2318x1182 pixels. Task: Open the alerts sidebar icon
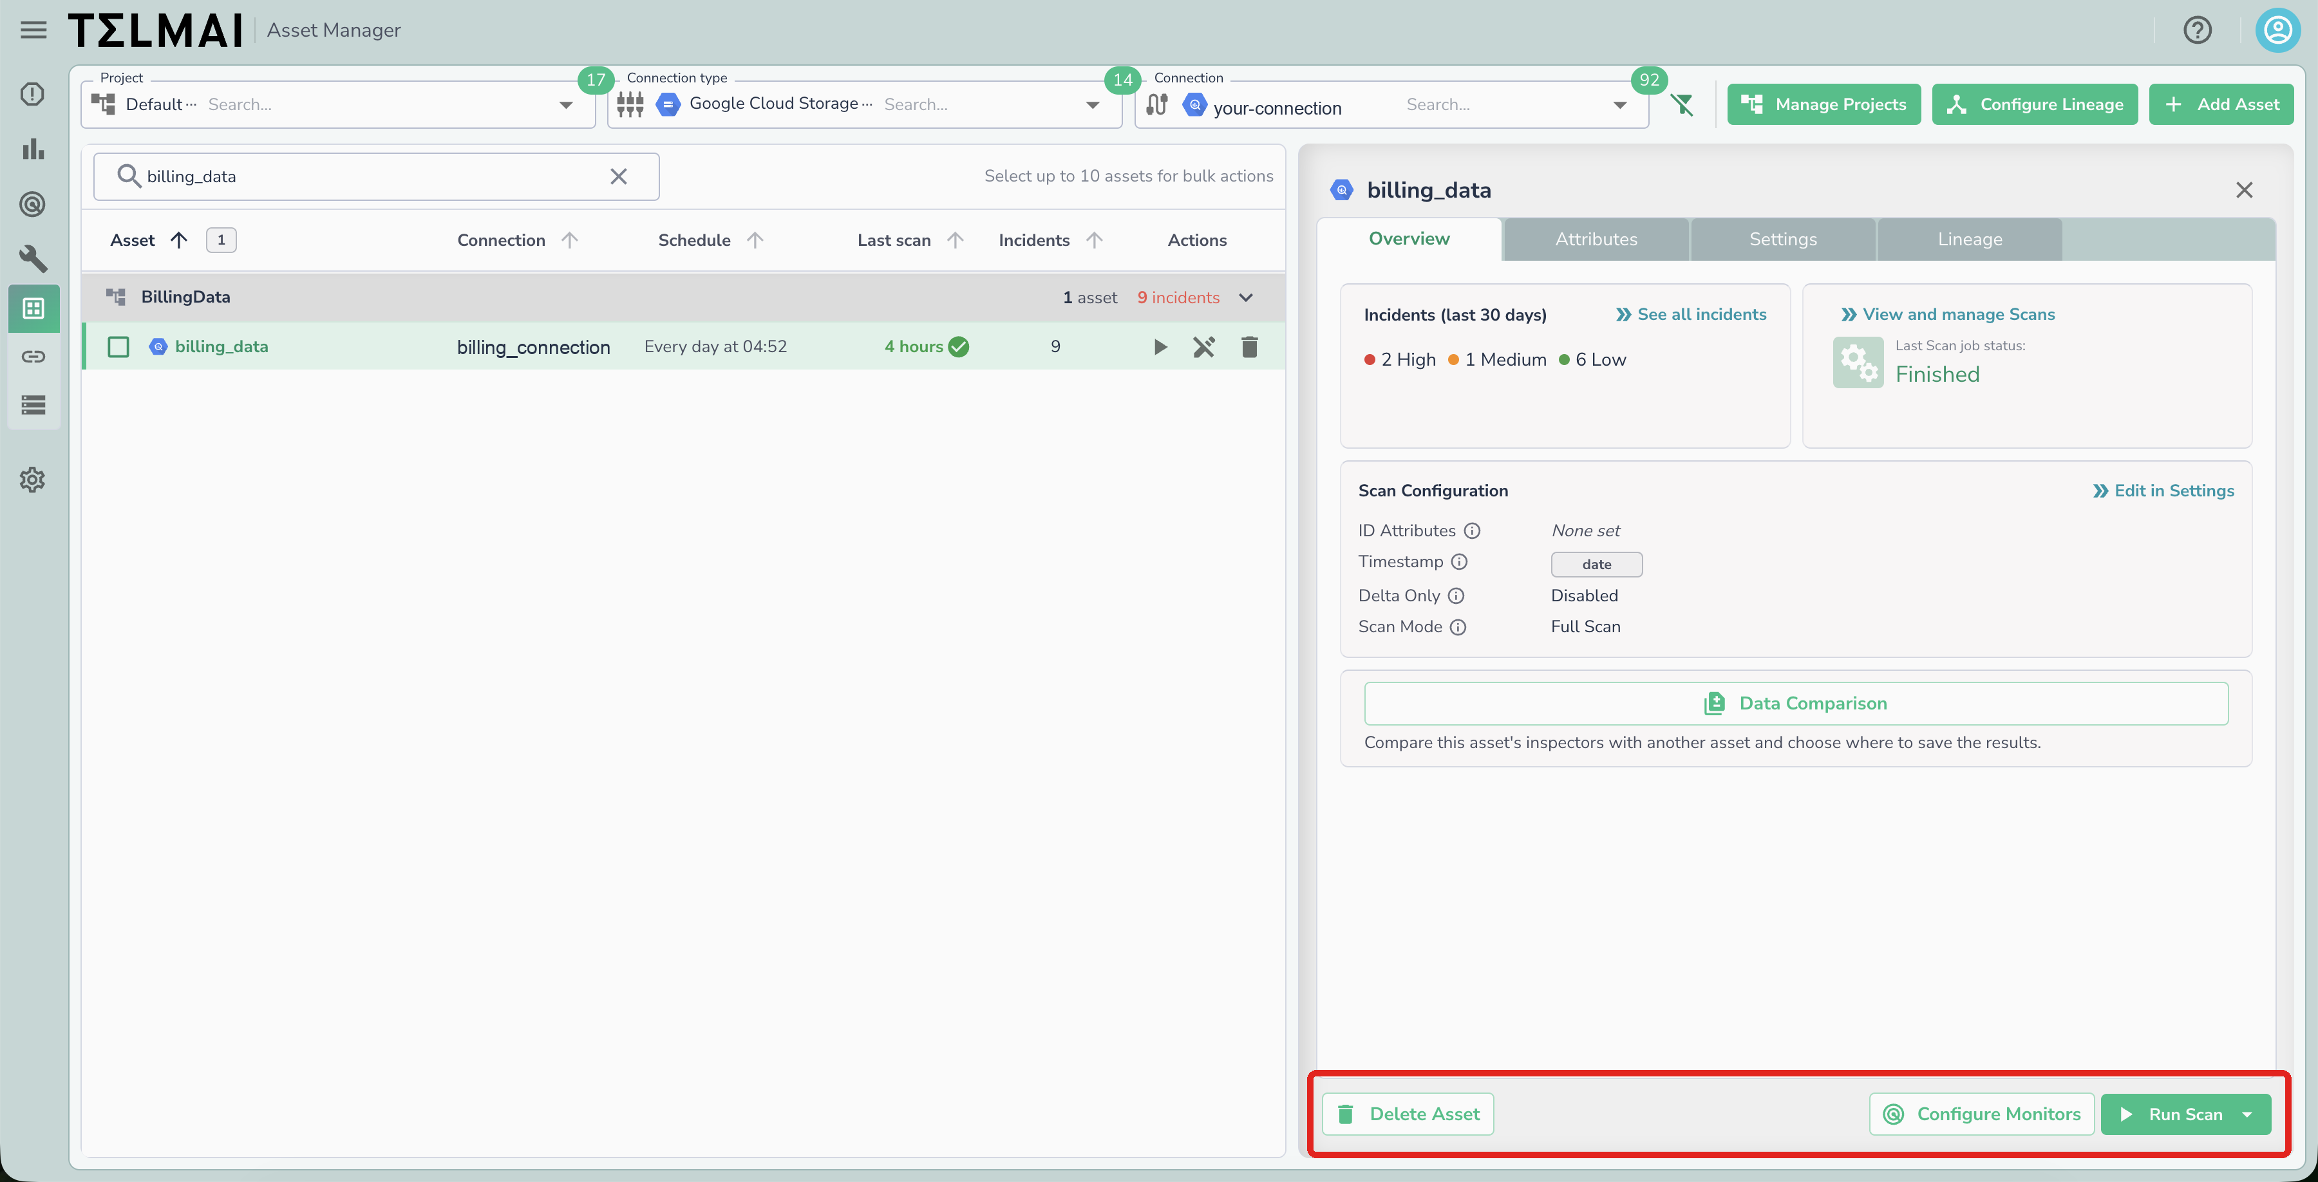coord(33,95)
